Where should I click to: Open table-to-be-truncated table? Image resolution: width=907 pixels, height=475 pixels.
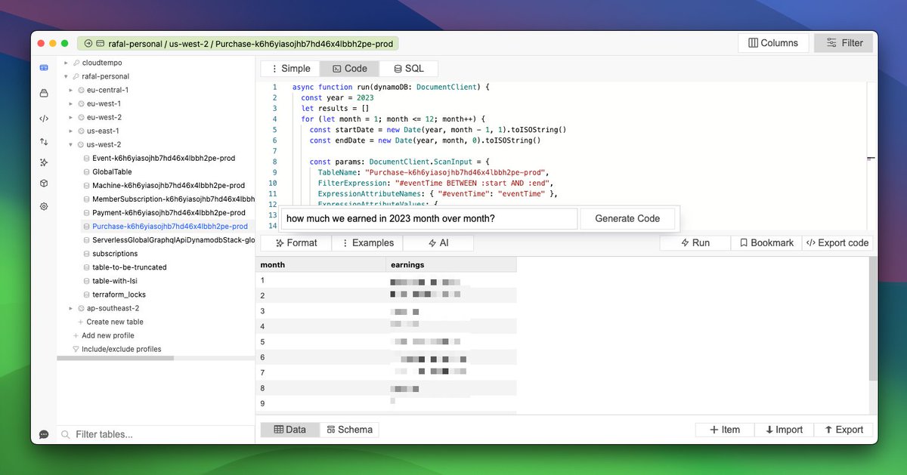point(129,267)
